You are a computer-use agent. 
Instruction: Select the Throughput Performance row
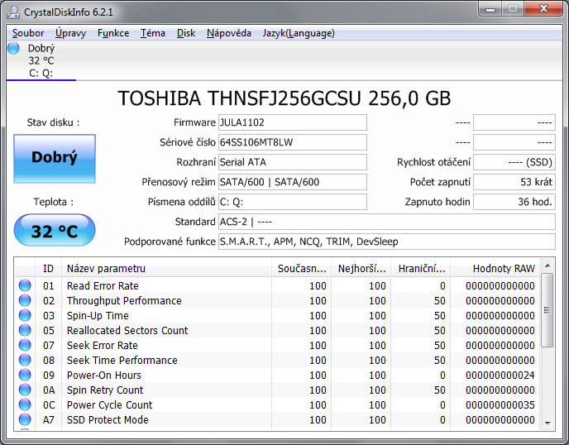point(124,301)
